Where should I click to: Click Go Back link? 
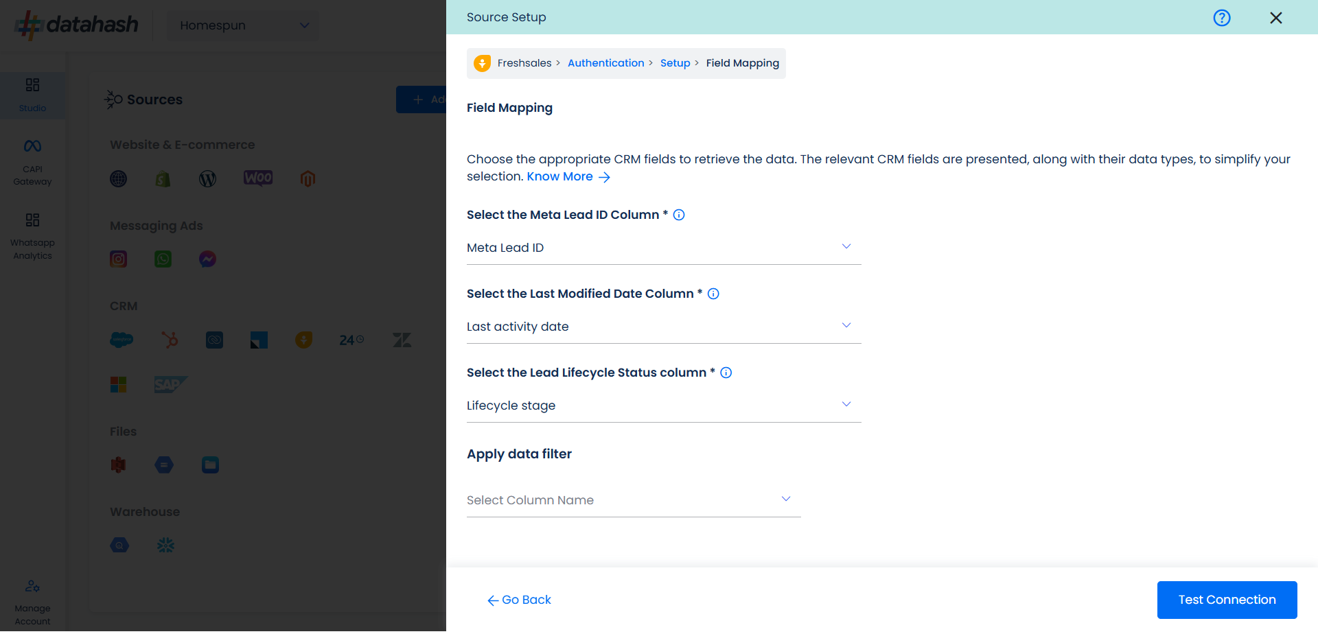(520, 600)
